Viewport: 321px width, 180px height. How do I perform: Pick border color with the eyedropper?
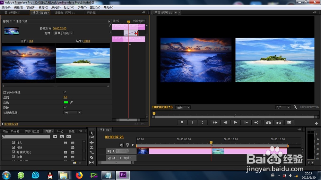(x=71, y=102)
